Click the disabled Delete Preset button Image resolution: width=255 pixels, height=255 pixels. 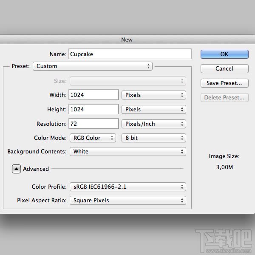click(224, 98)
